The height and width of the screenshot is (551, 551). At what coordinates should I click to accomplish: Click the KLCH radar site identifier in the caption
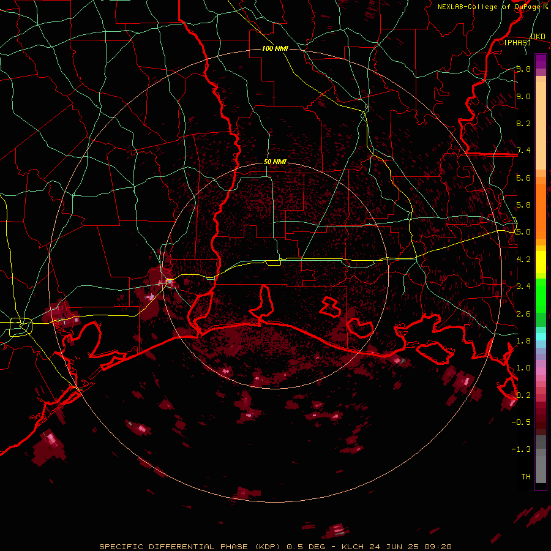click(352, 547)
